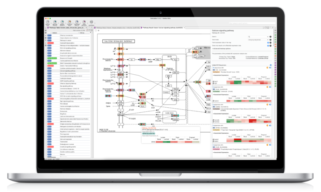Open the functional analysis toolbar icon

point(77,22)
